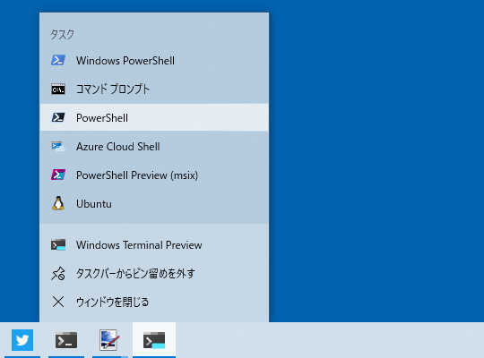Viewport: 484px width, 358px height.
Task: Click the black command prompt icon
Action: tap(58, 89)
